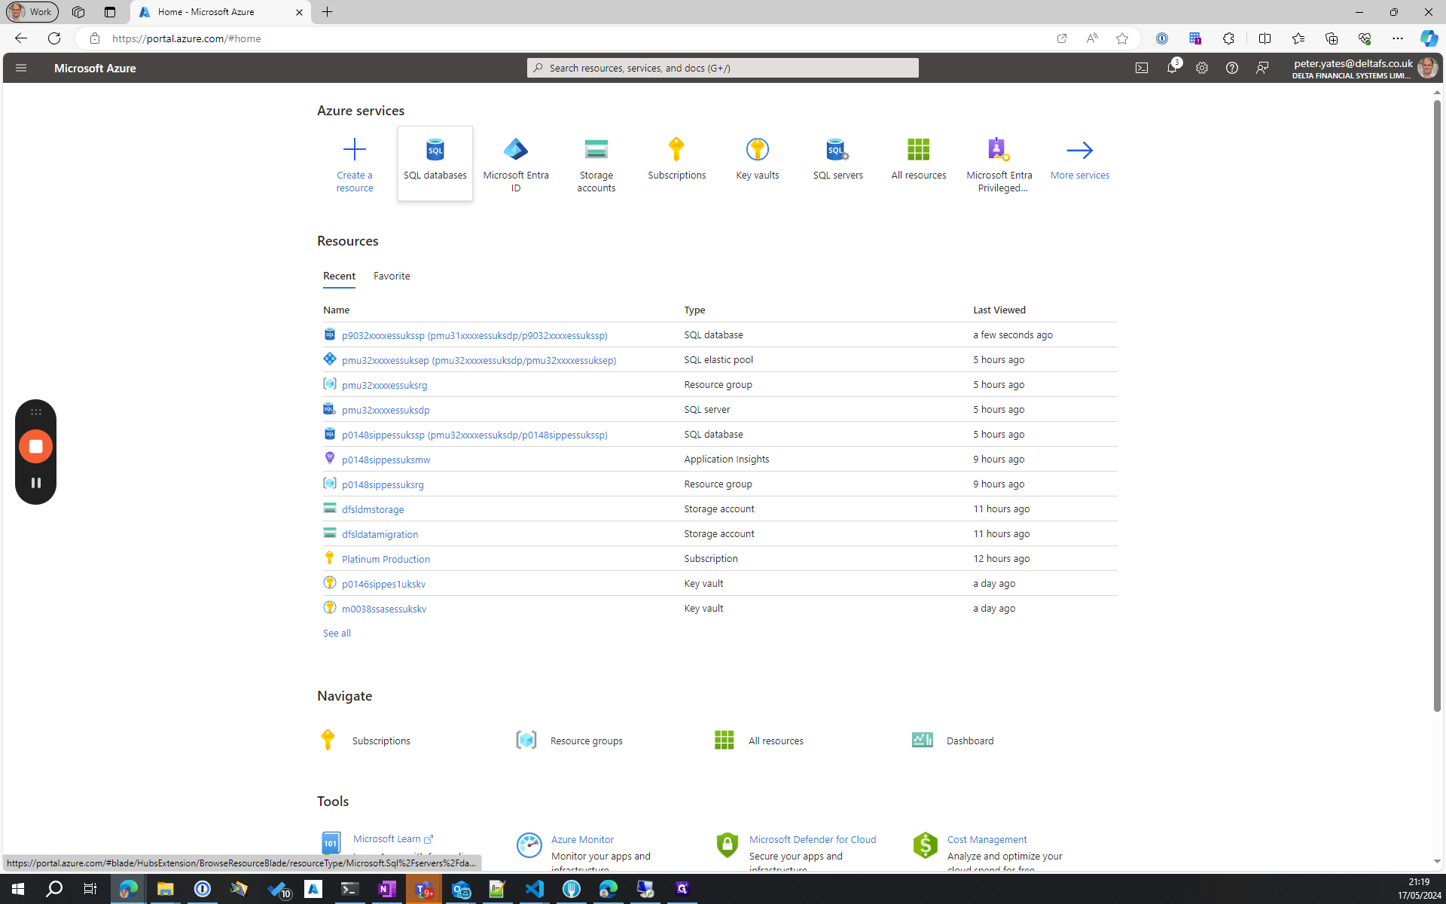
Task: Open Microsoft Entra ID service
Action: coord(516,163)
